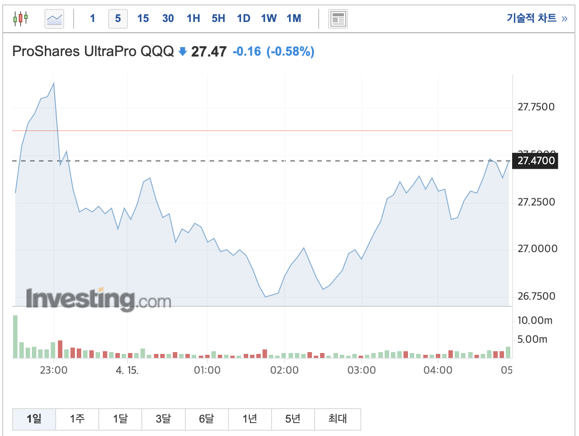This screenshot has width=579, height=436.
Task: Select the 1달 range tab
Action: (120, 419)
